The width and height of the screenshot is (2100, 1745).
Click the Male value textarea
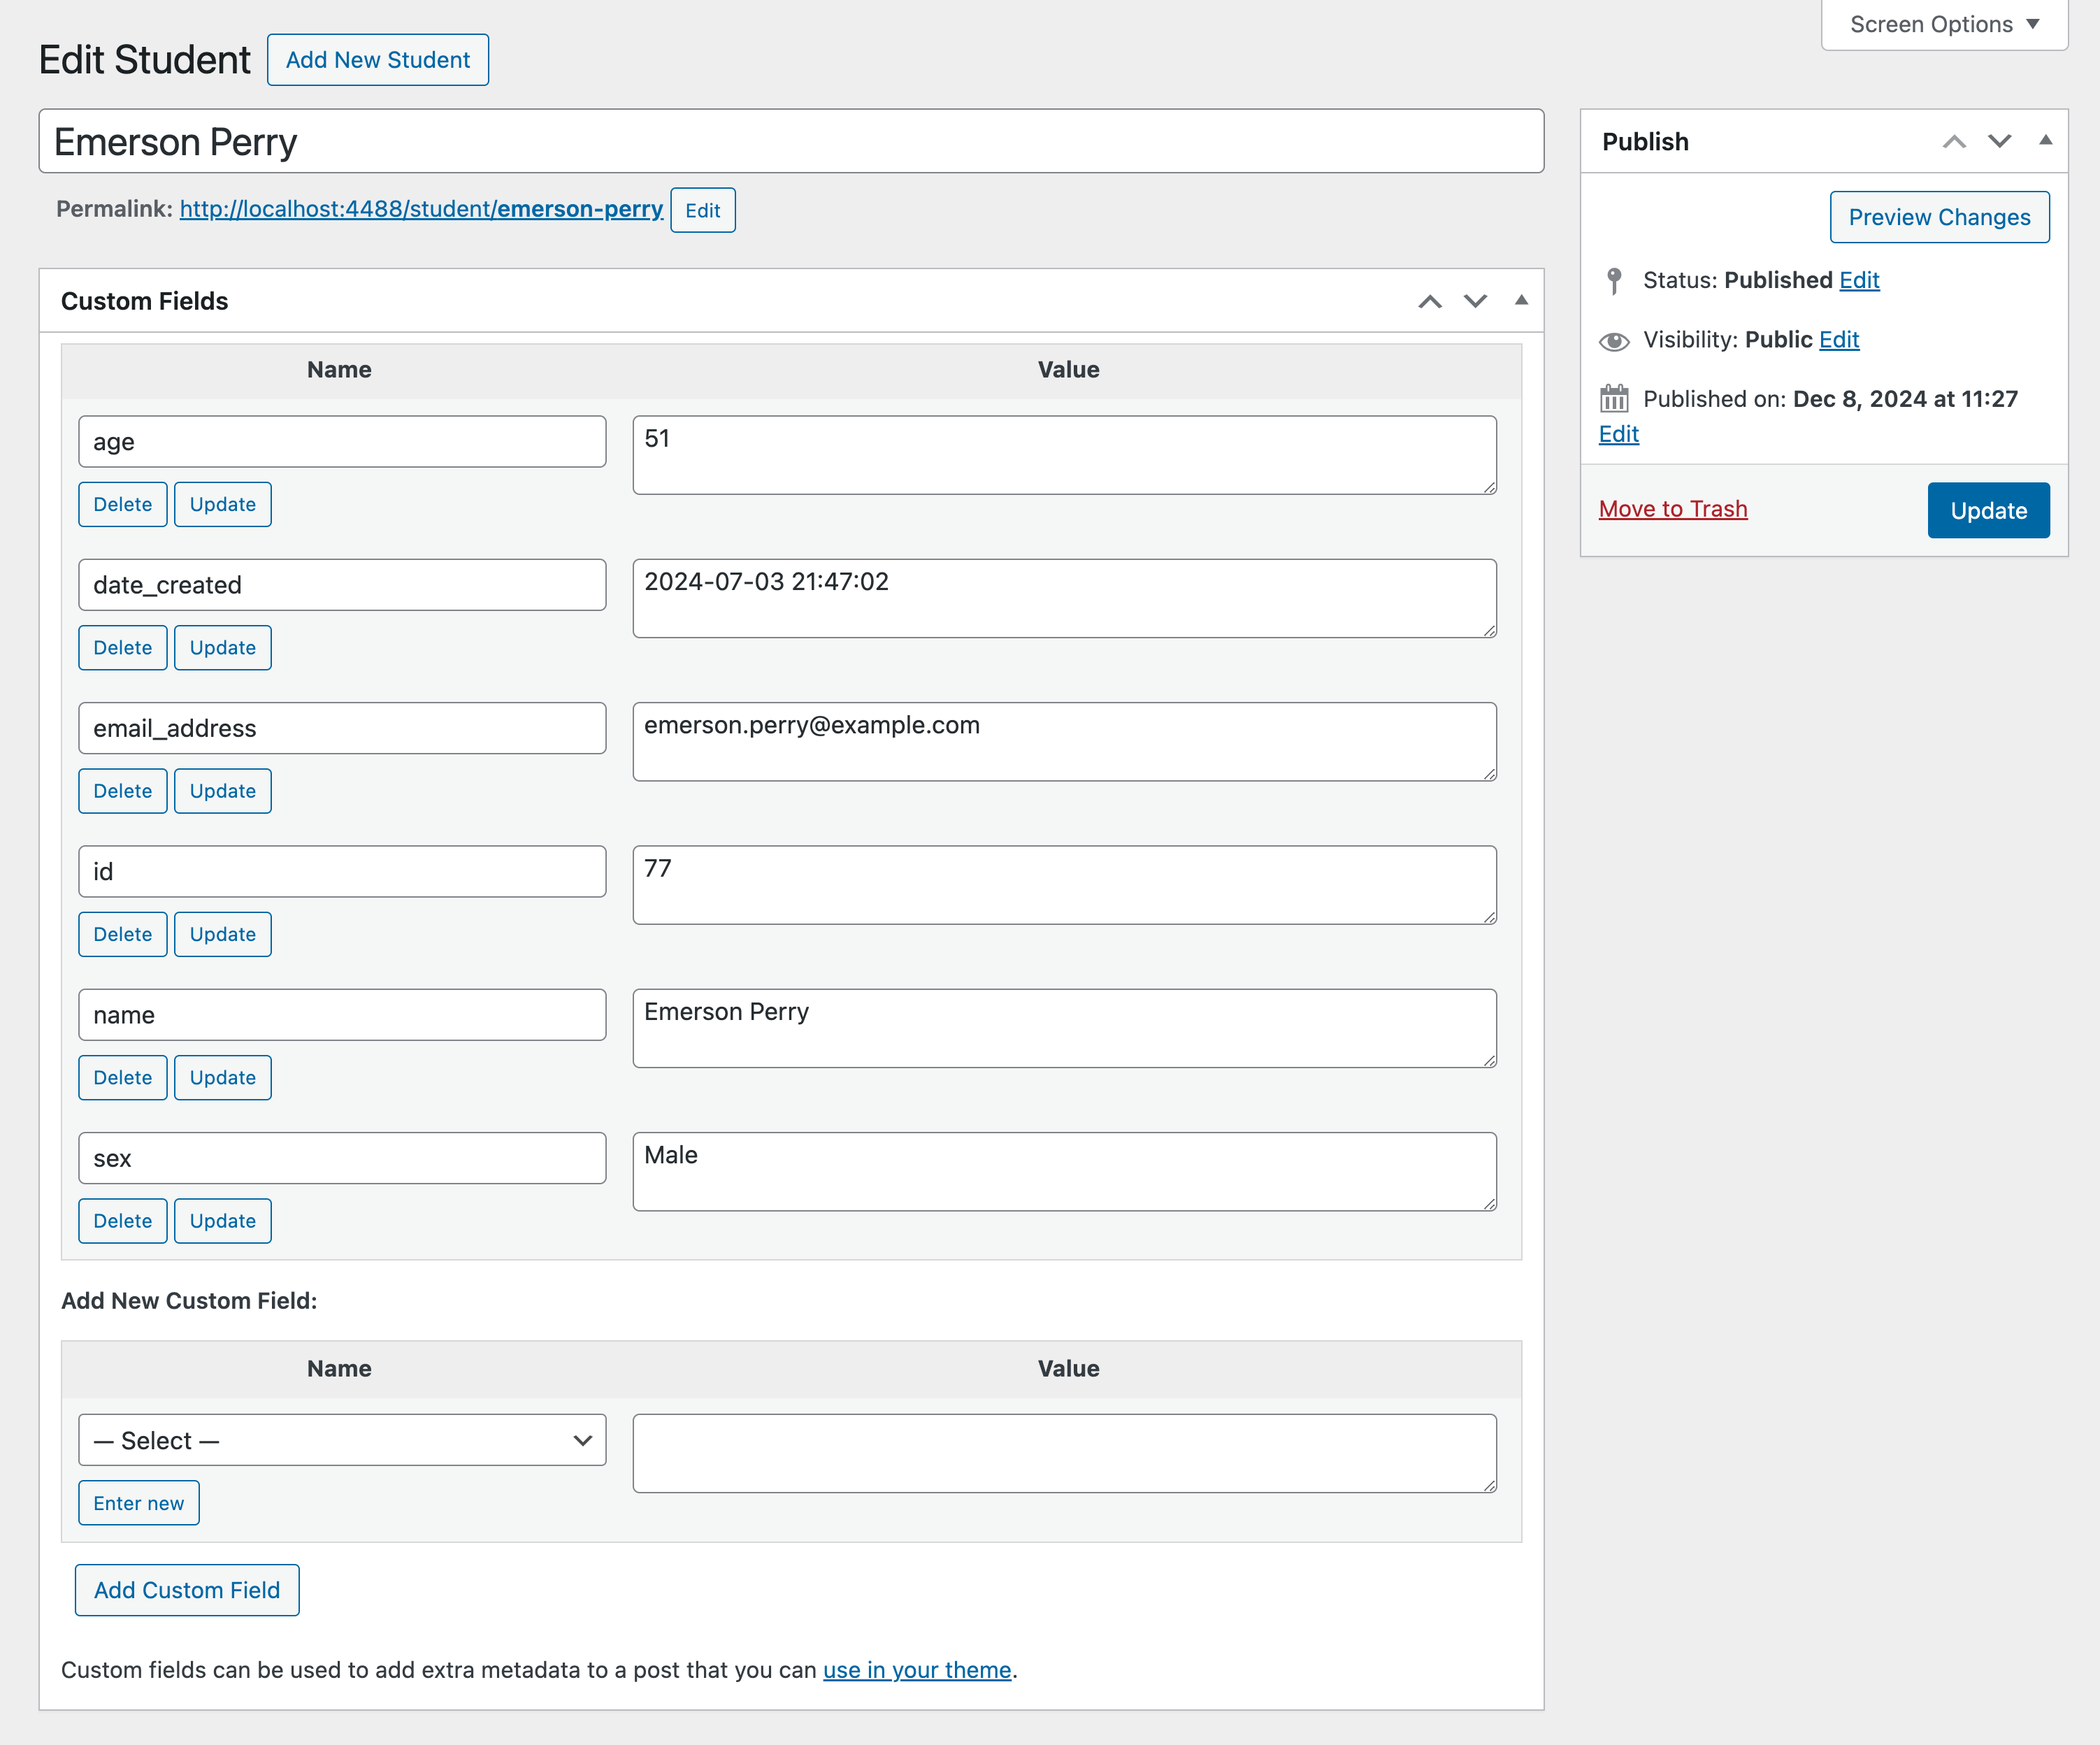pos(1064,1170)
